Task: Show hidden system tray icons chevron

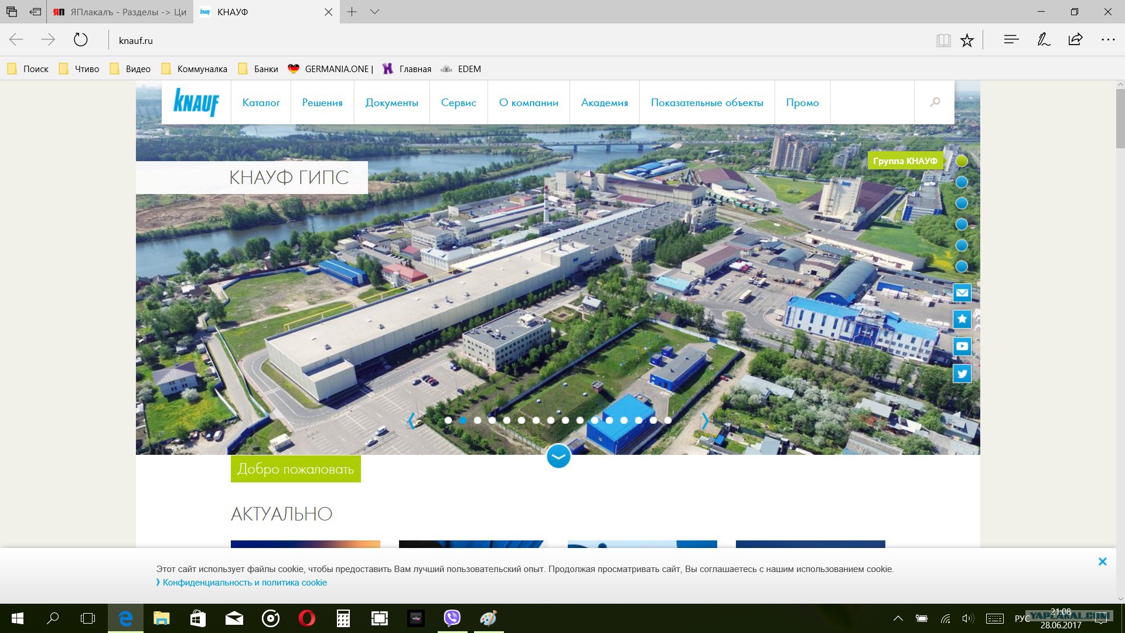Action: 898,618
